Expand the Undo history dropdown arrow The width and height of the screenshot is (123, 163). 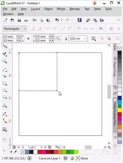[x=61, y=20]
